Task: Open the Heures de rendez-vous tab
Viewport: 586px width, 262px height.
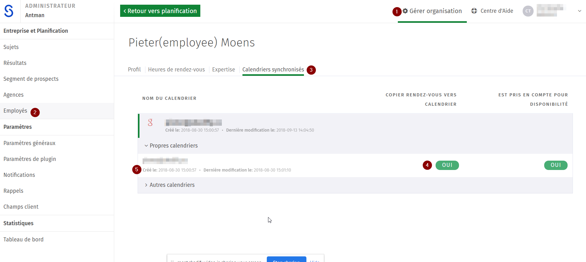Action: 176,70
